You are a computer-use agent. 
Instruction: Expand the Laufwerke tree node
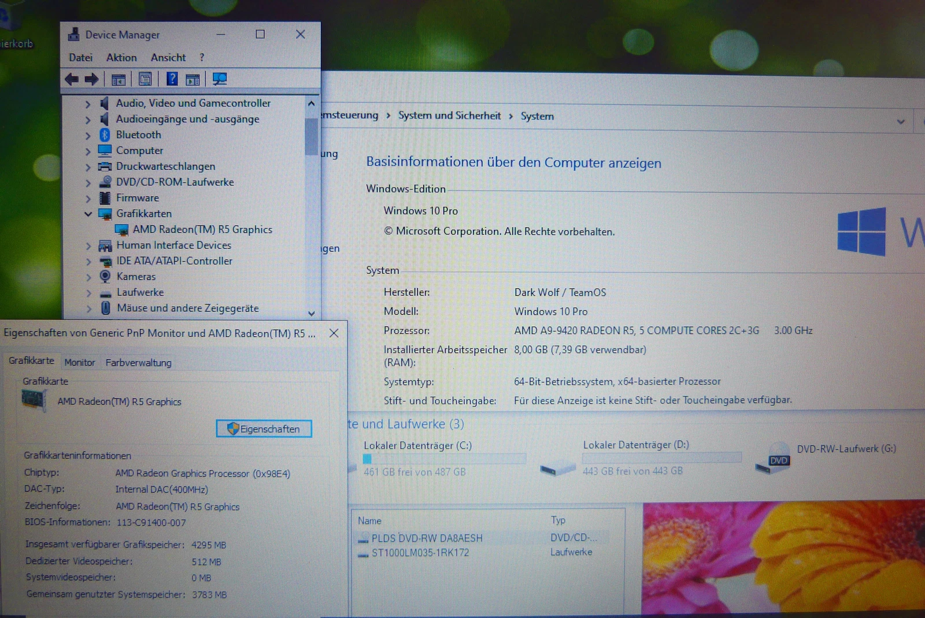[88, 293]
